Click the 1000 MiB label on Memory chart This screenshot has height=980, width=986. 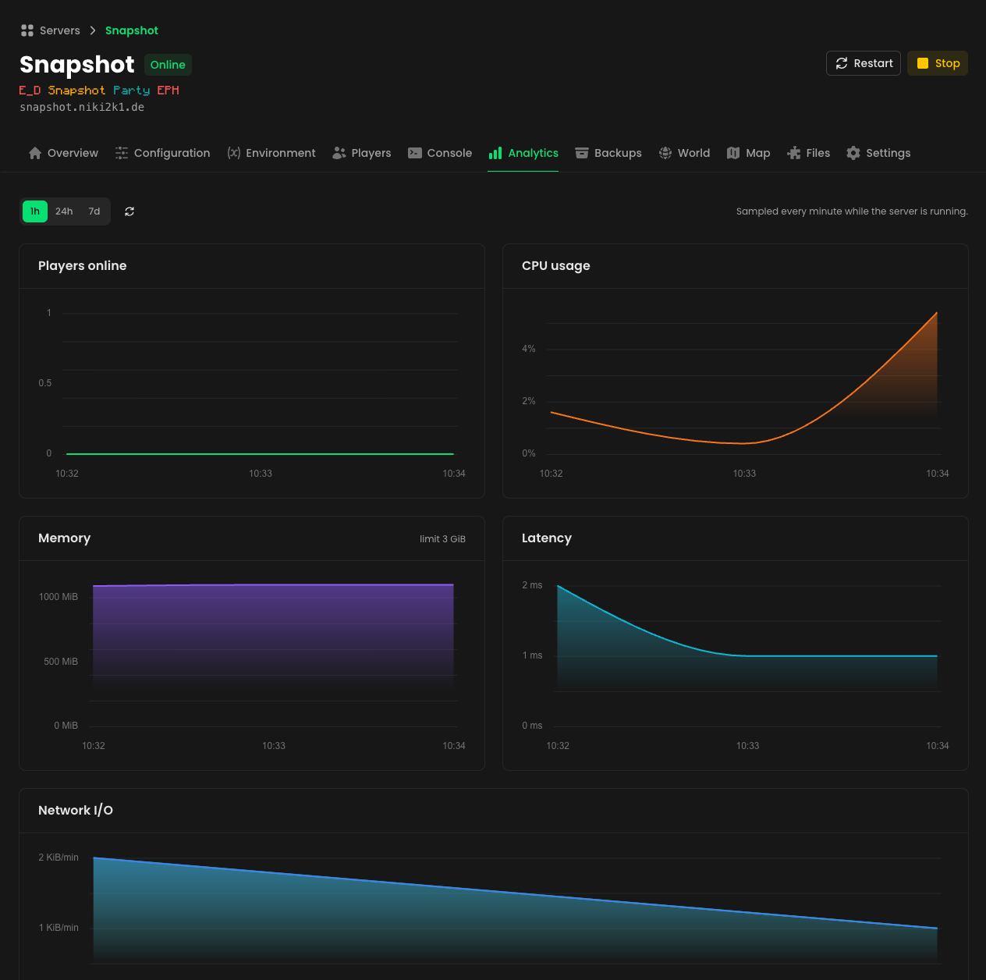point(59,597)
